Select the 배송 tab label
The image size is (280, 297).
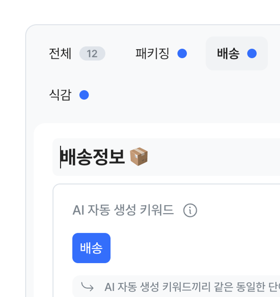228,53
